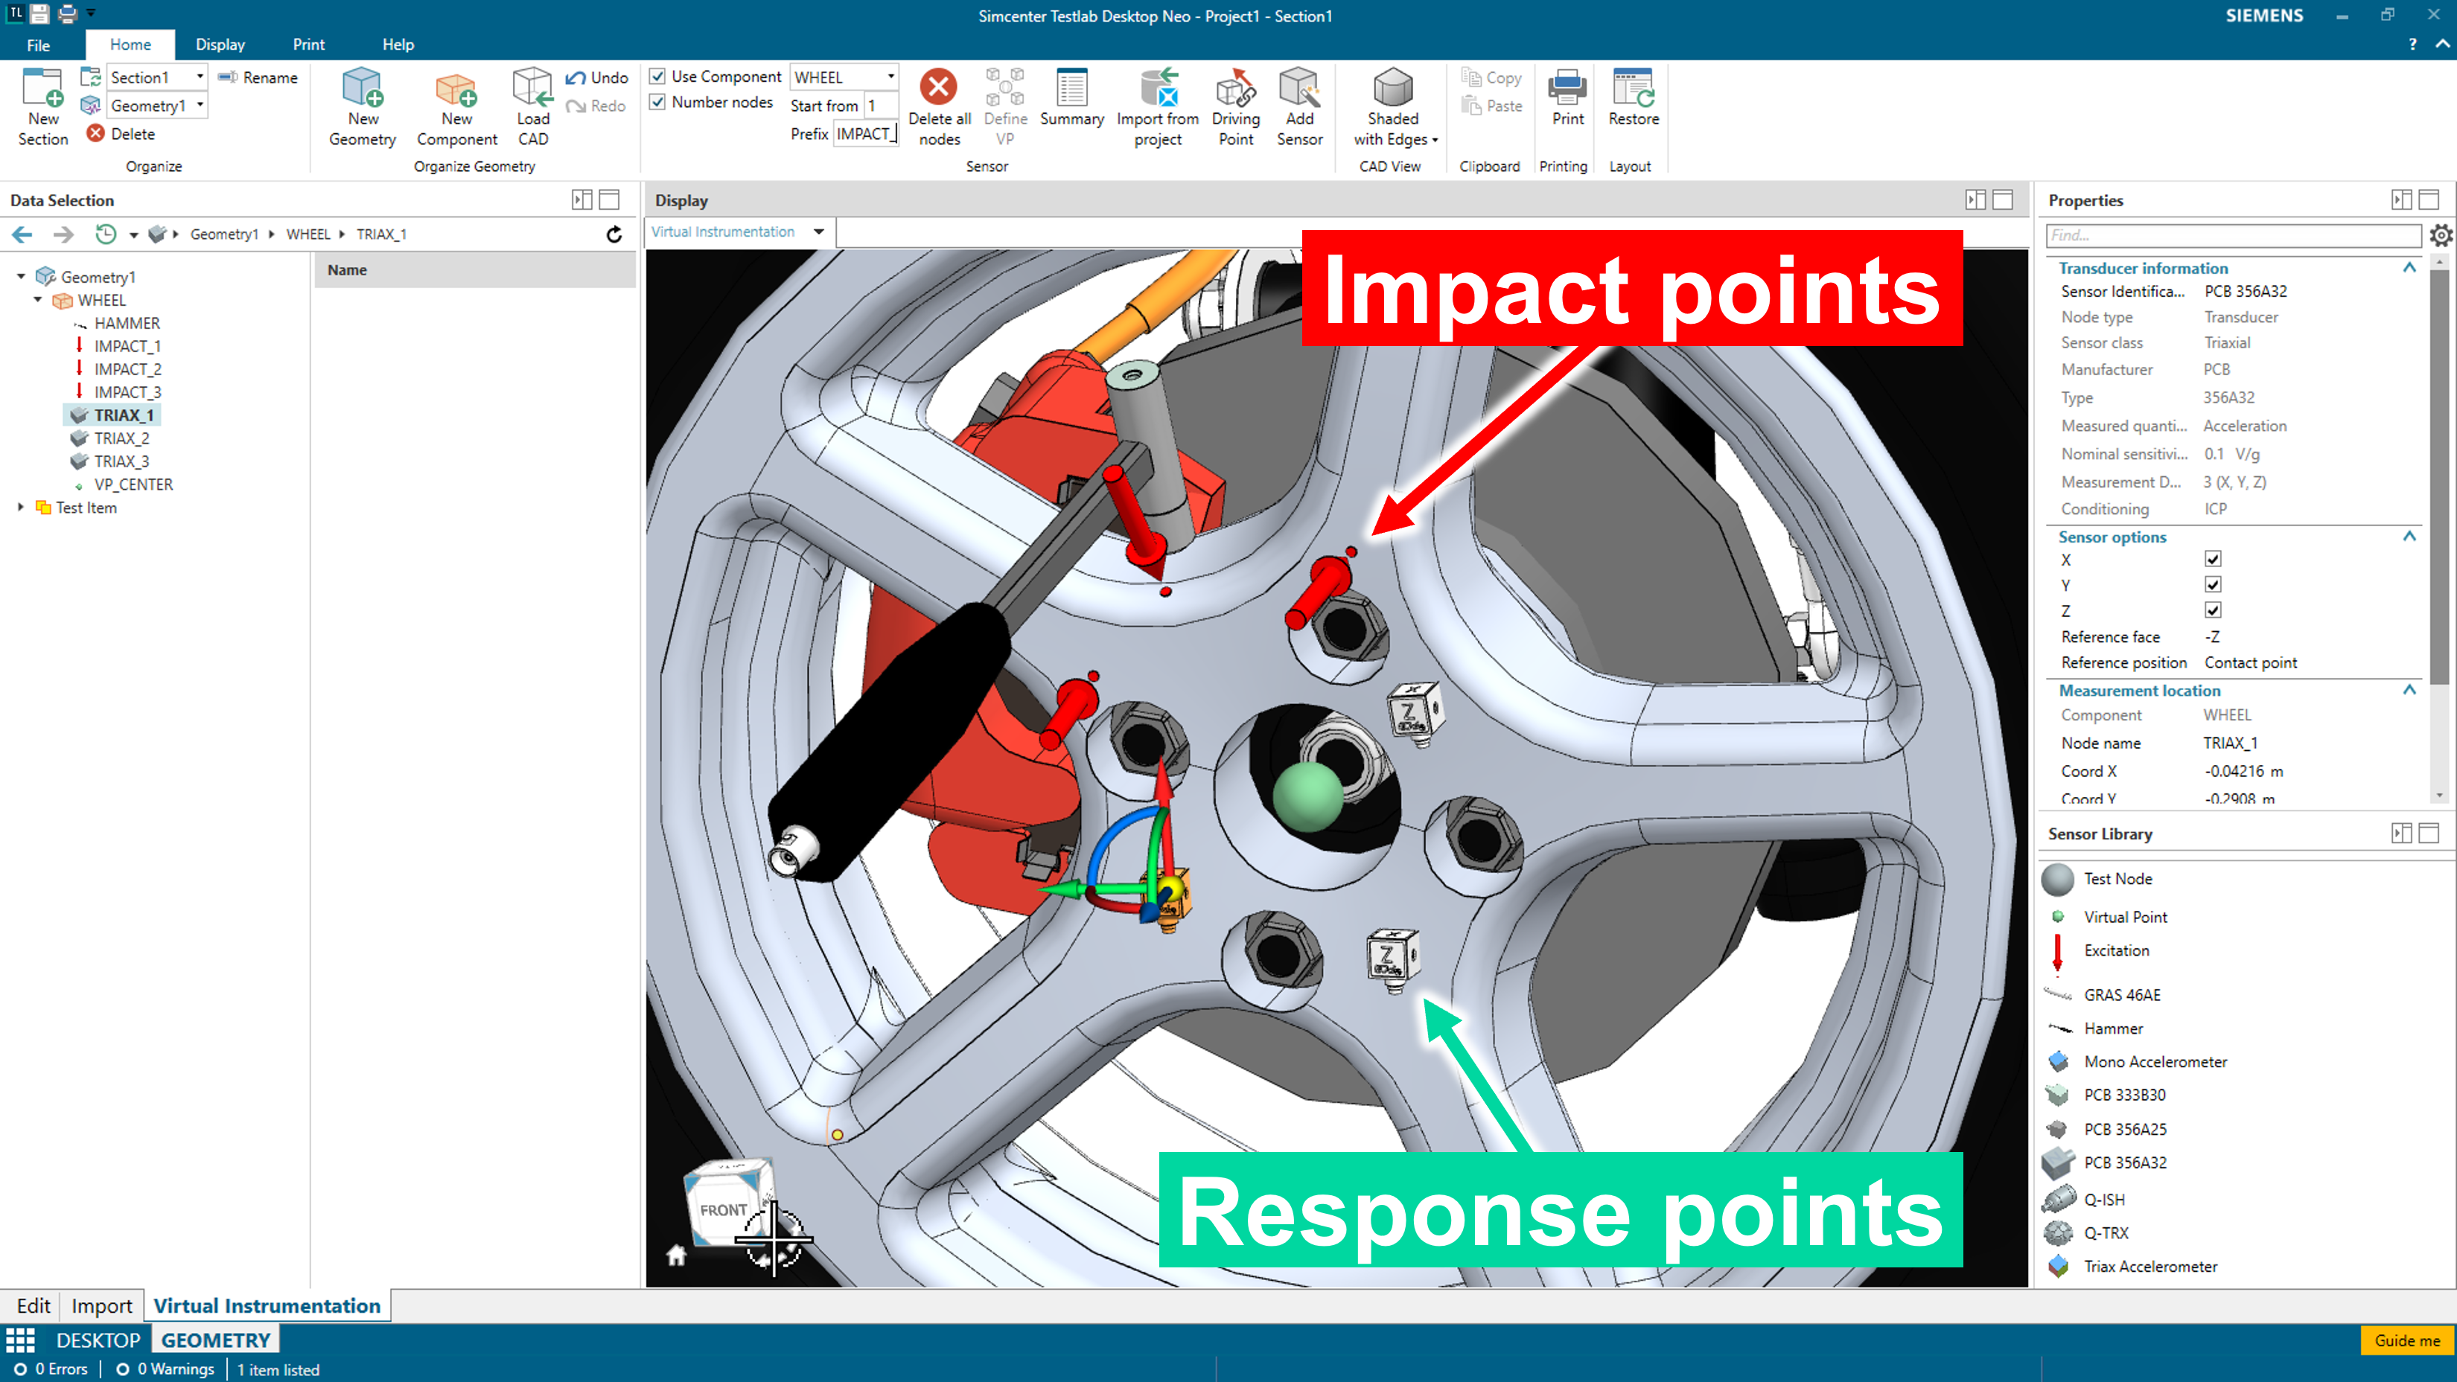Viewport: 2457px width, 1382px height.
Task: Click the Properties panel vertical scrollbar
Action: (x=2439, y=476)
